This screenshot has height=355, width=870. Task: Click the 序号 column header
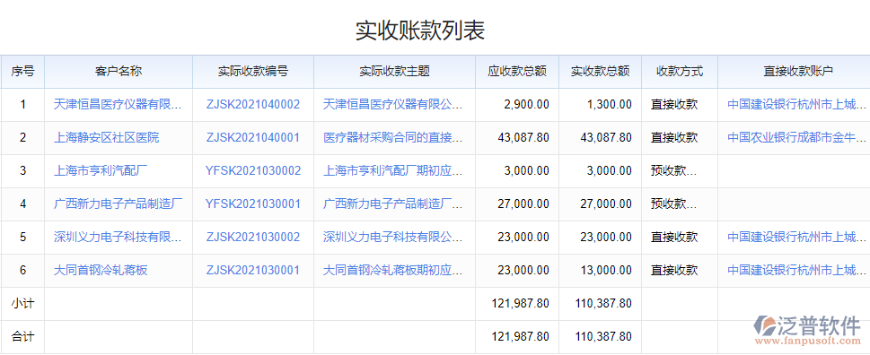(22, 71)
